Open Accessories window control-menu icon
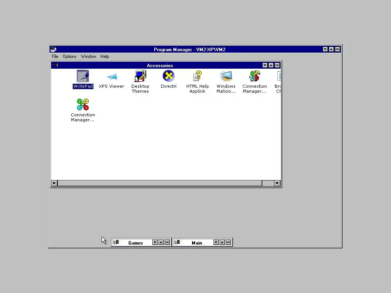Viewport: 391px width, 293px height. 55,65
